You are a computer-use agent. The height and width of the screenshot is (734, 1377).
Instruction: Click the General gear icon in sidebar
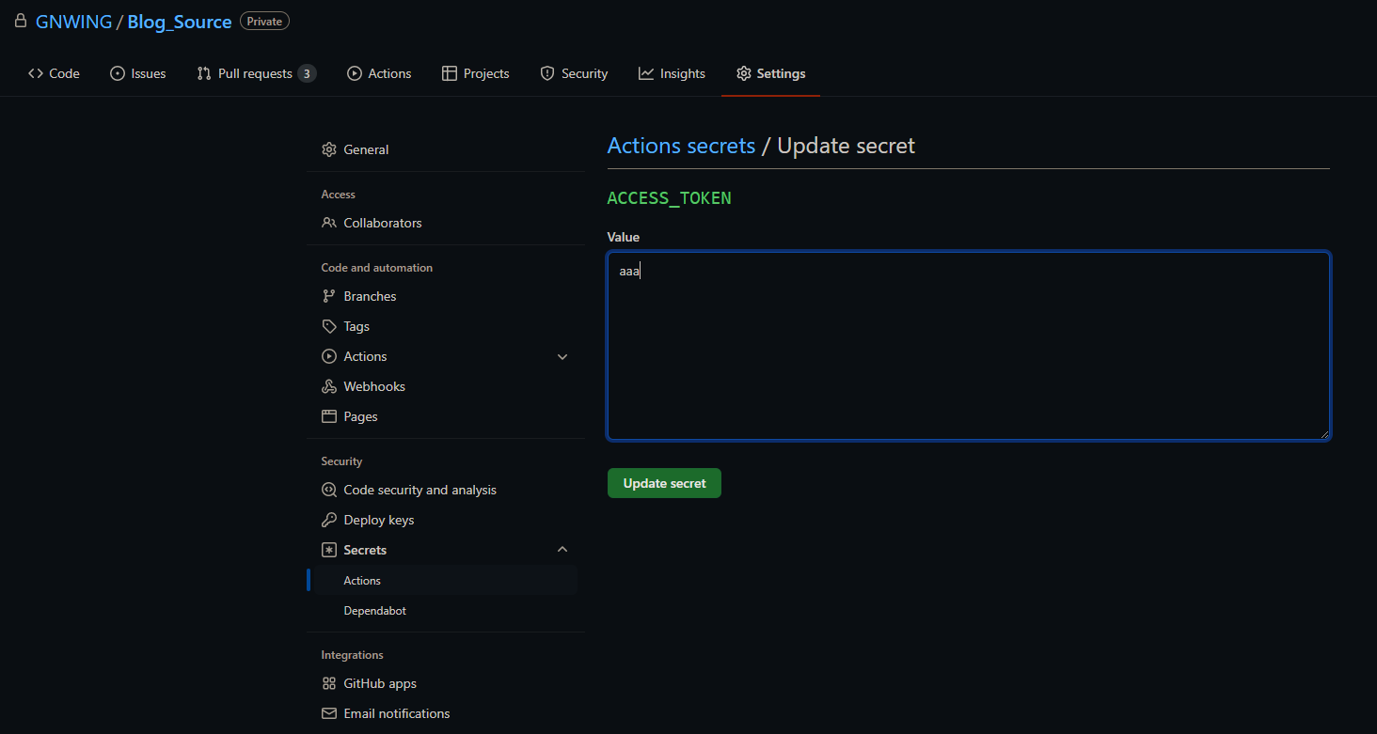tap(329, 149)
